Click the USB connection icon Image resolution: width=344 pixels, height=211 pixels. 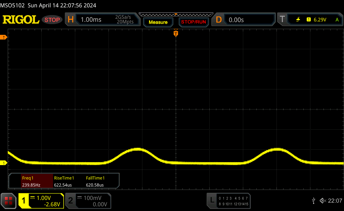tap(313, 201)
